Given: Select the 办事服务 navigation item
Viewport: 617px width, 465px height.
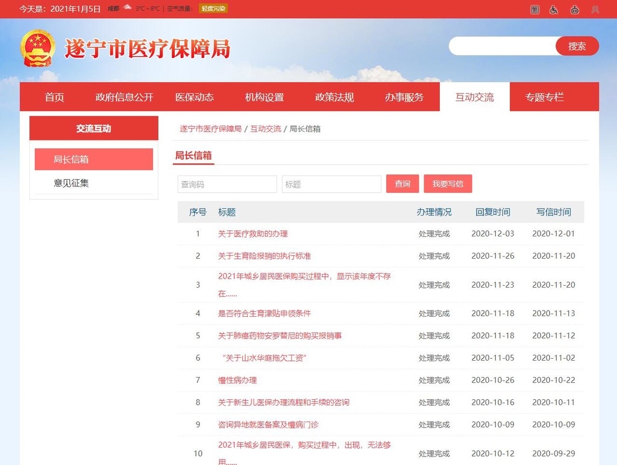Looking at the screenshot, I should coord(404,97).
